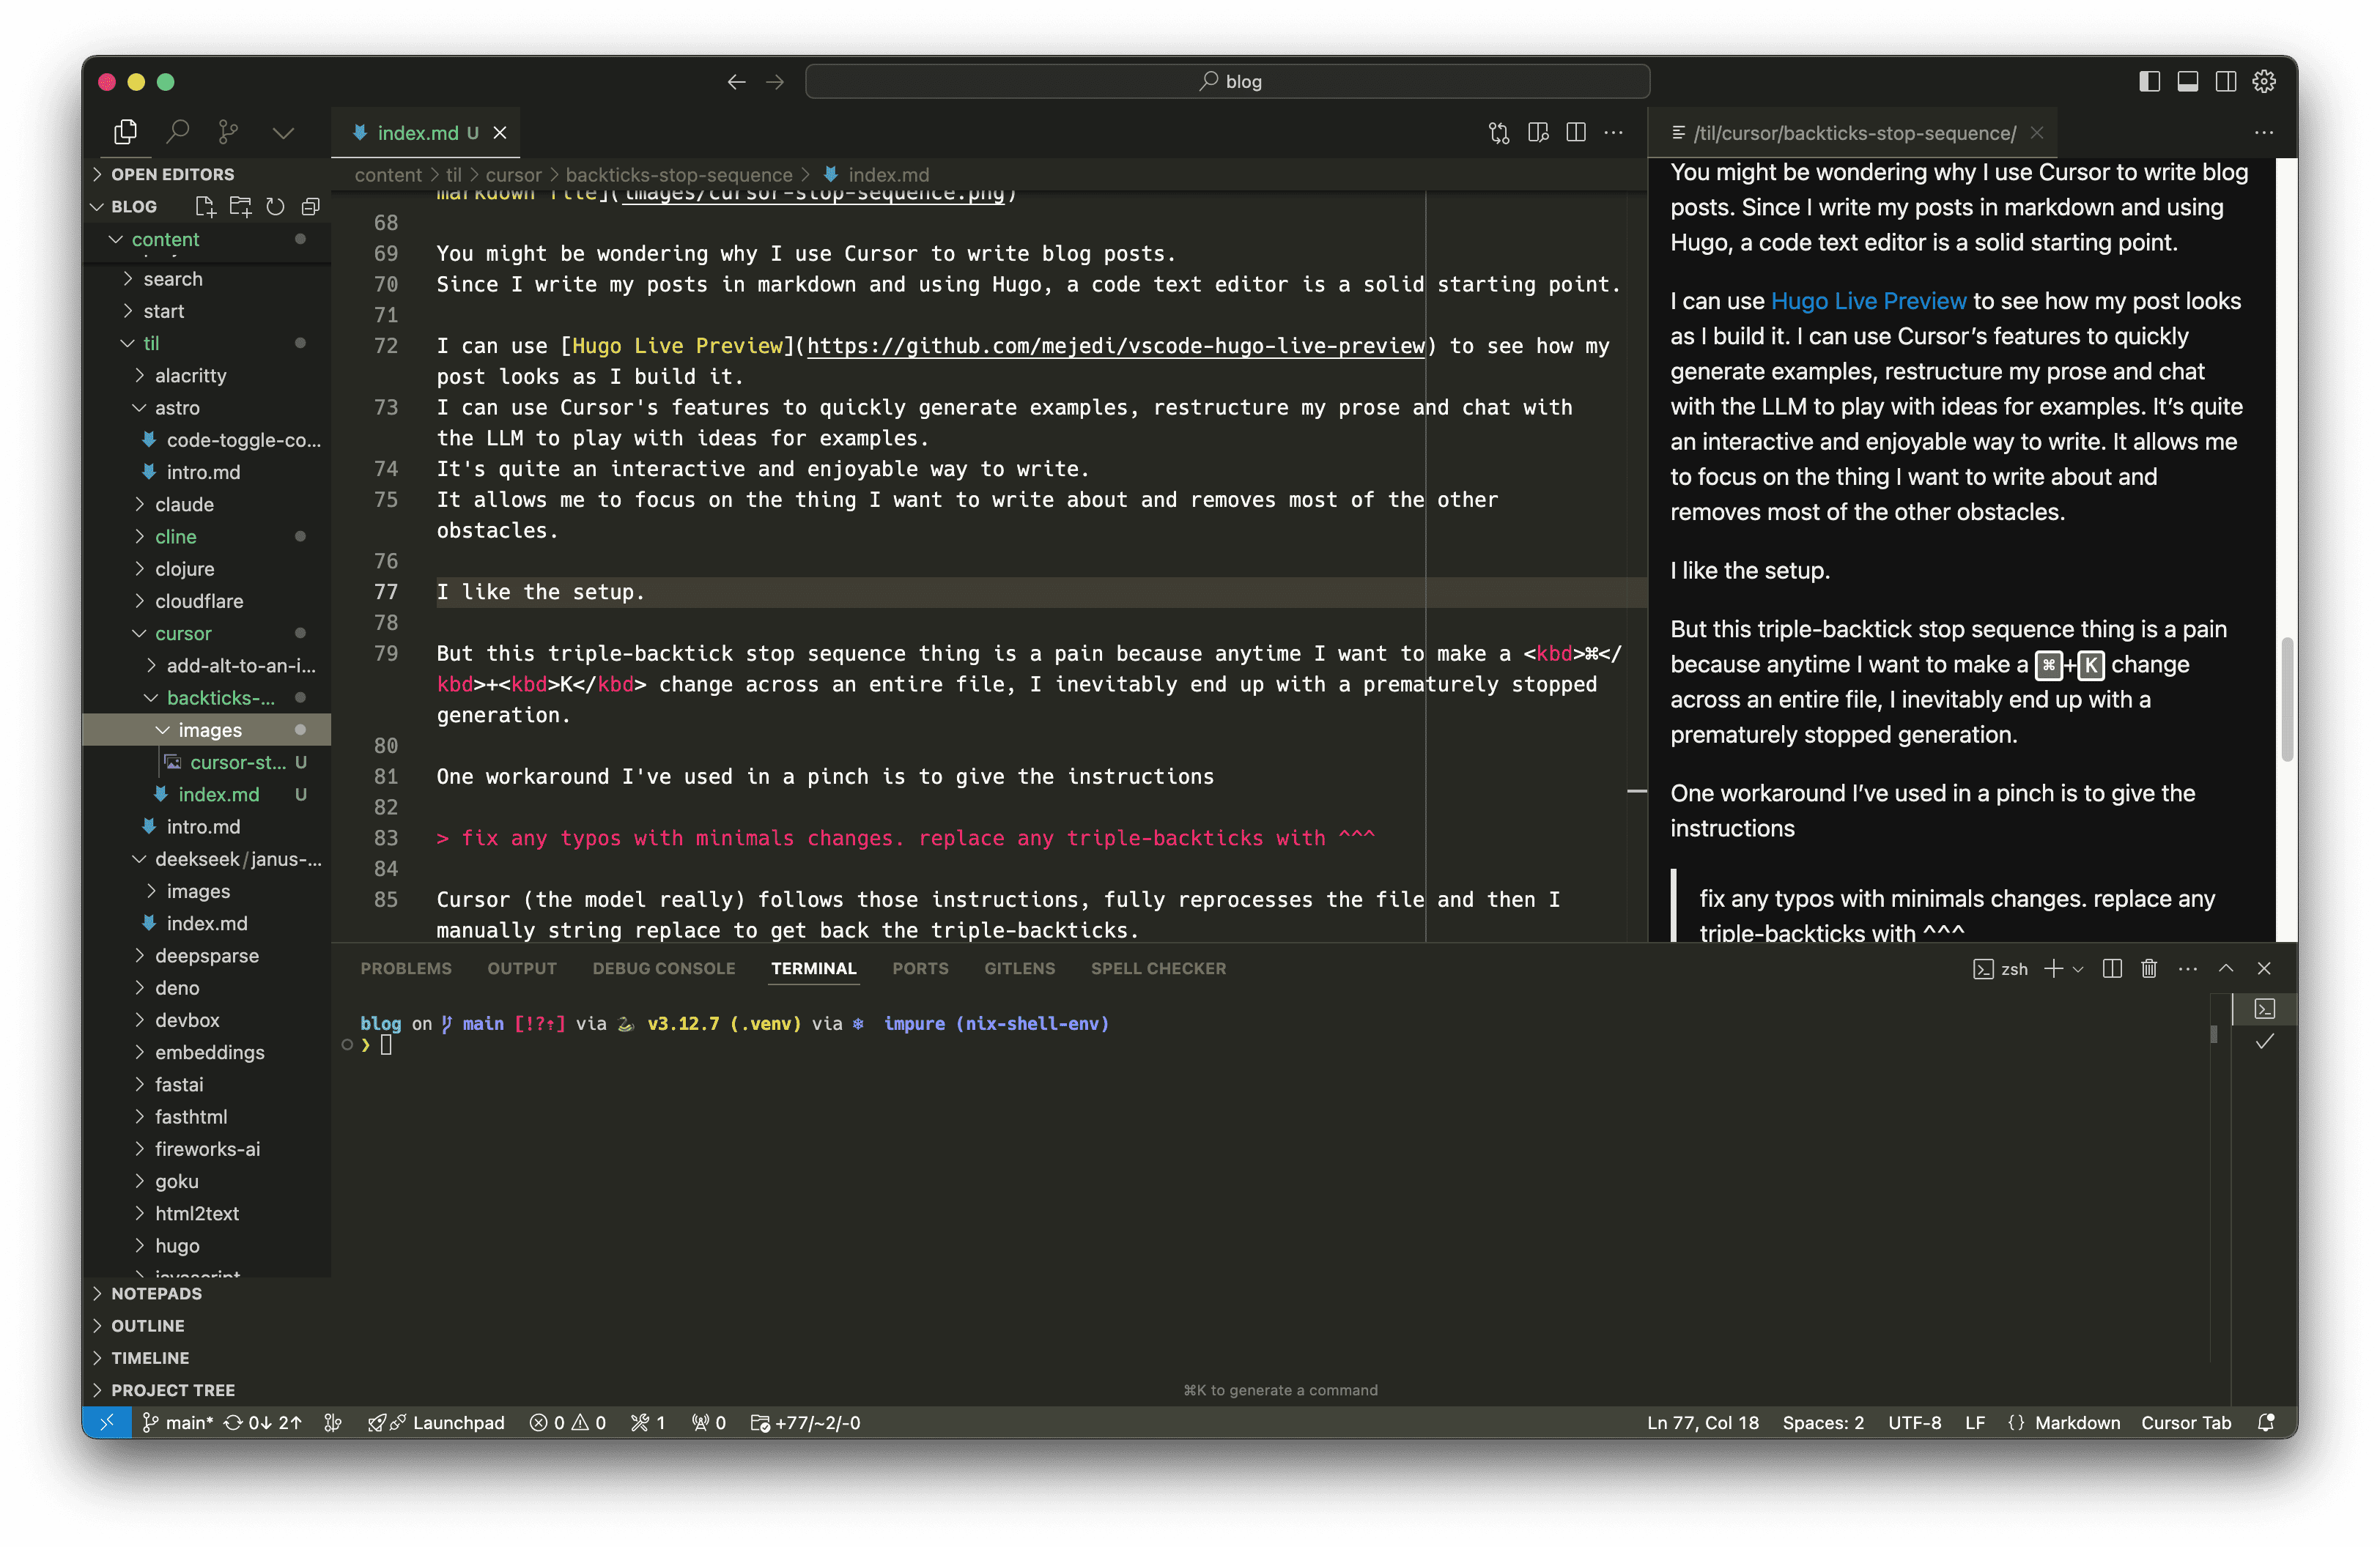
Task: Click Cursor Tab status item
Action: (x=2186, y=1422)
